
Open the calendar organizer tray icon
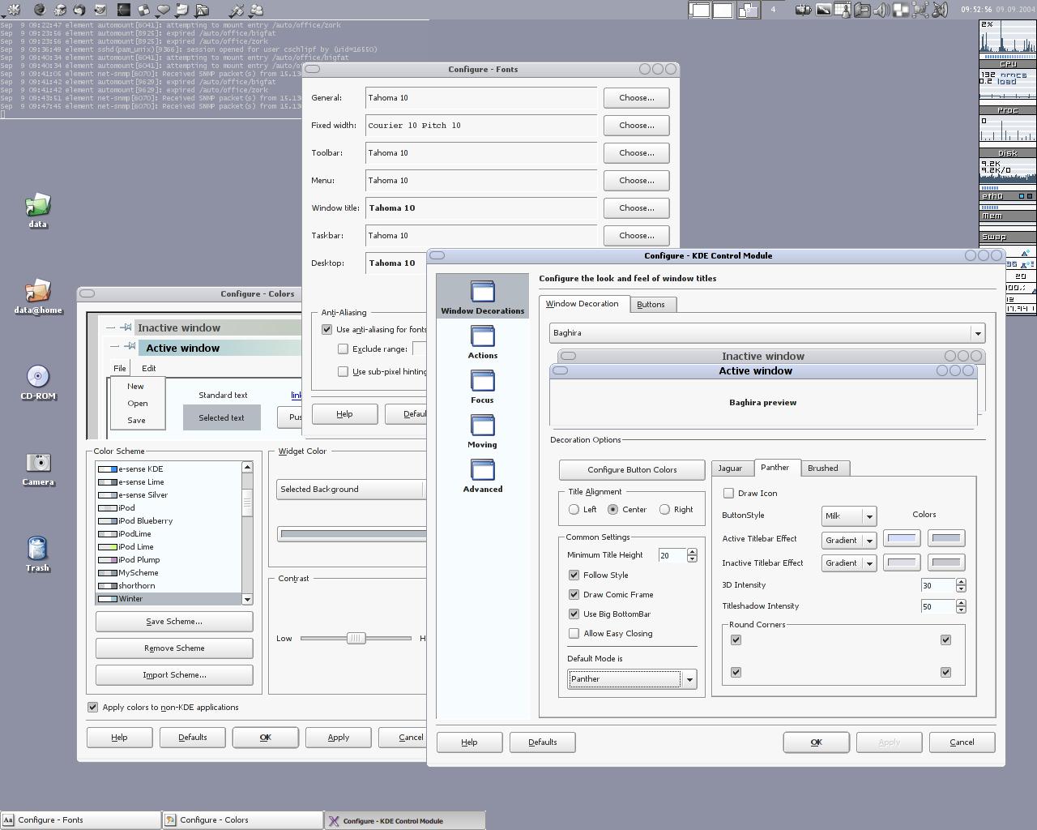[x=843, y=10]
